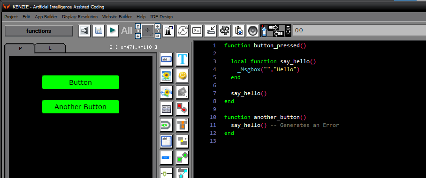
Task: Click the arrow-to-tray import icon
Action: [211, 30]
